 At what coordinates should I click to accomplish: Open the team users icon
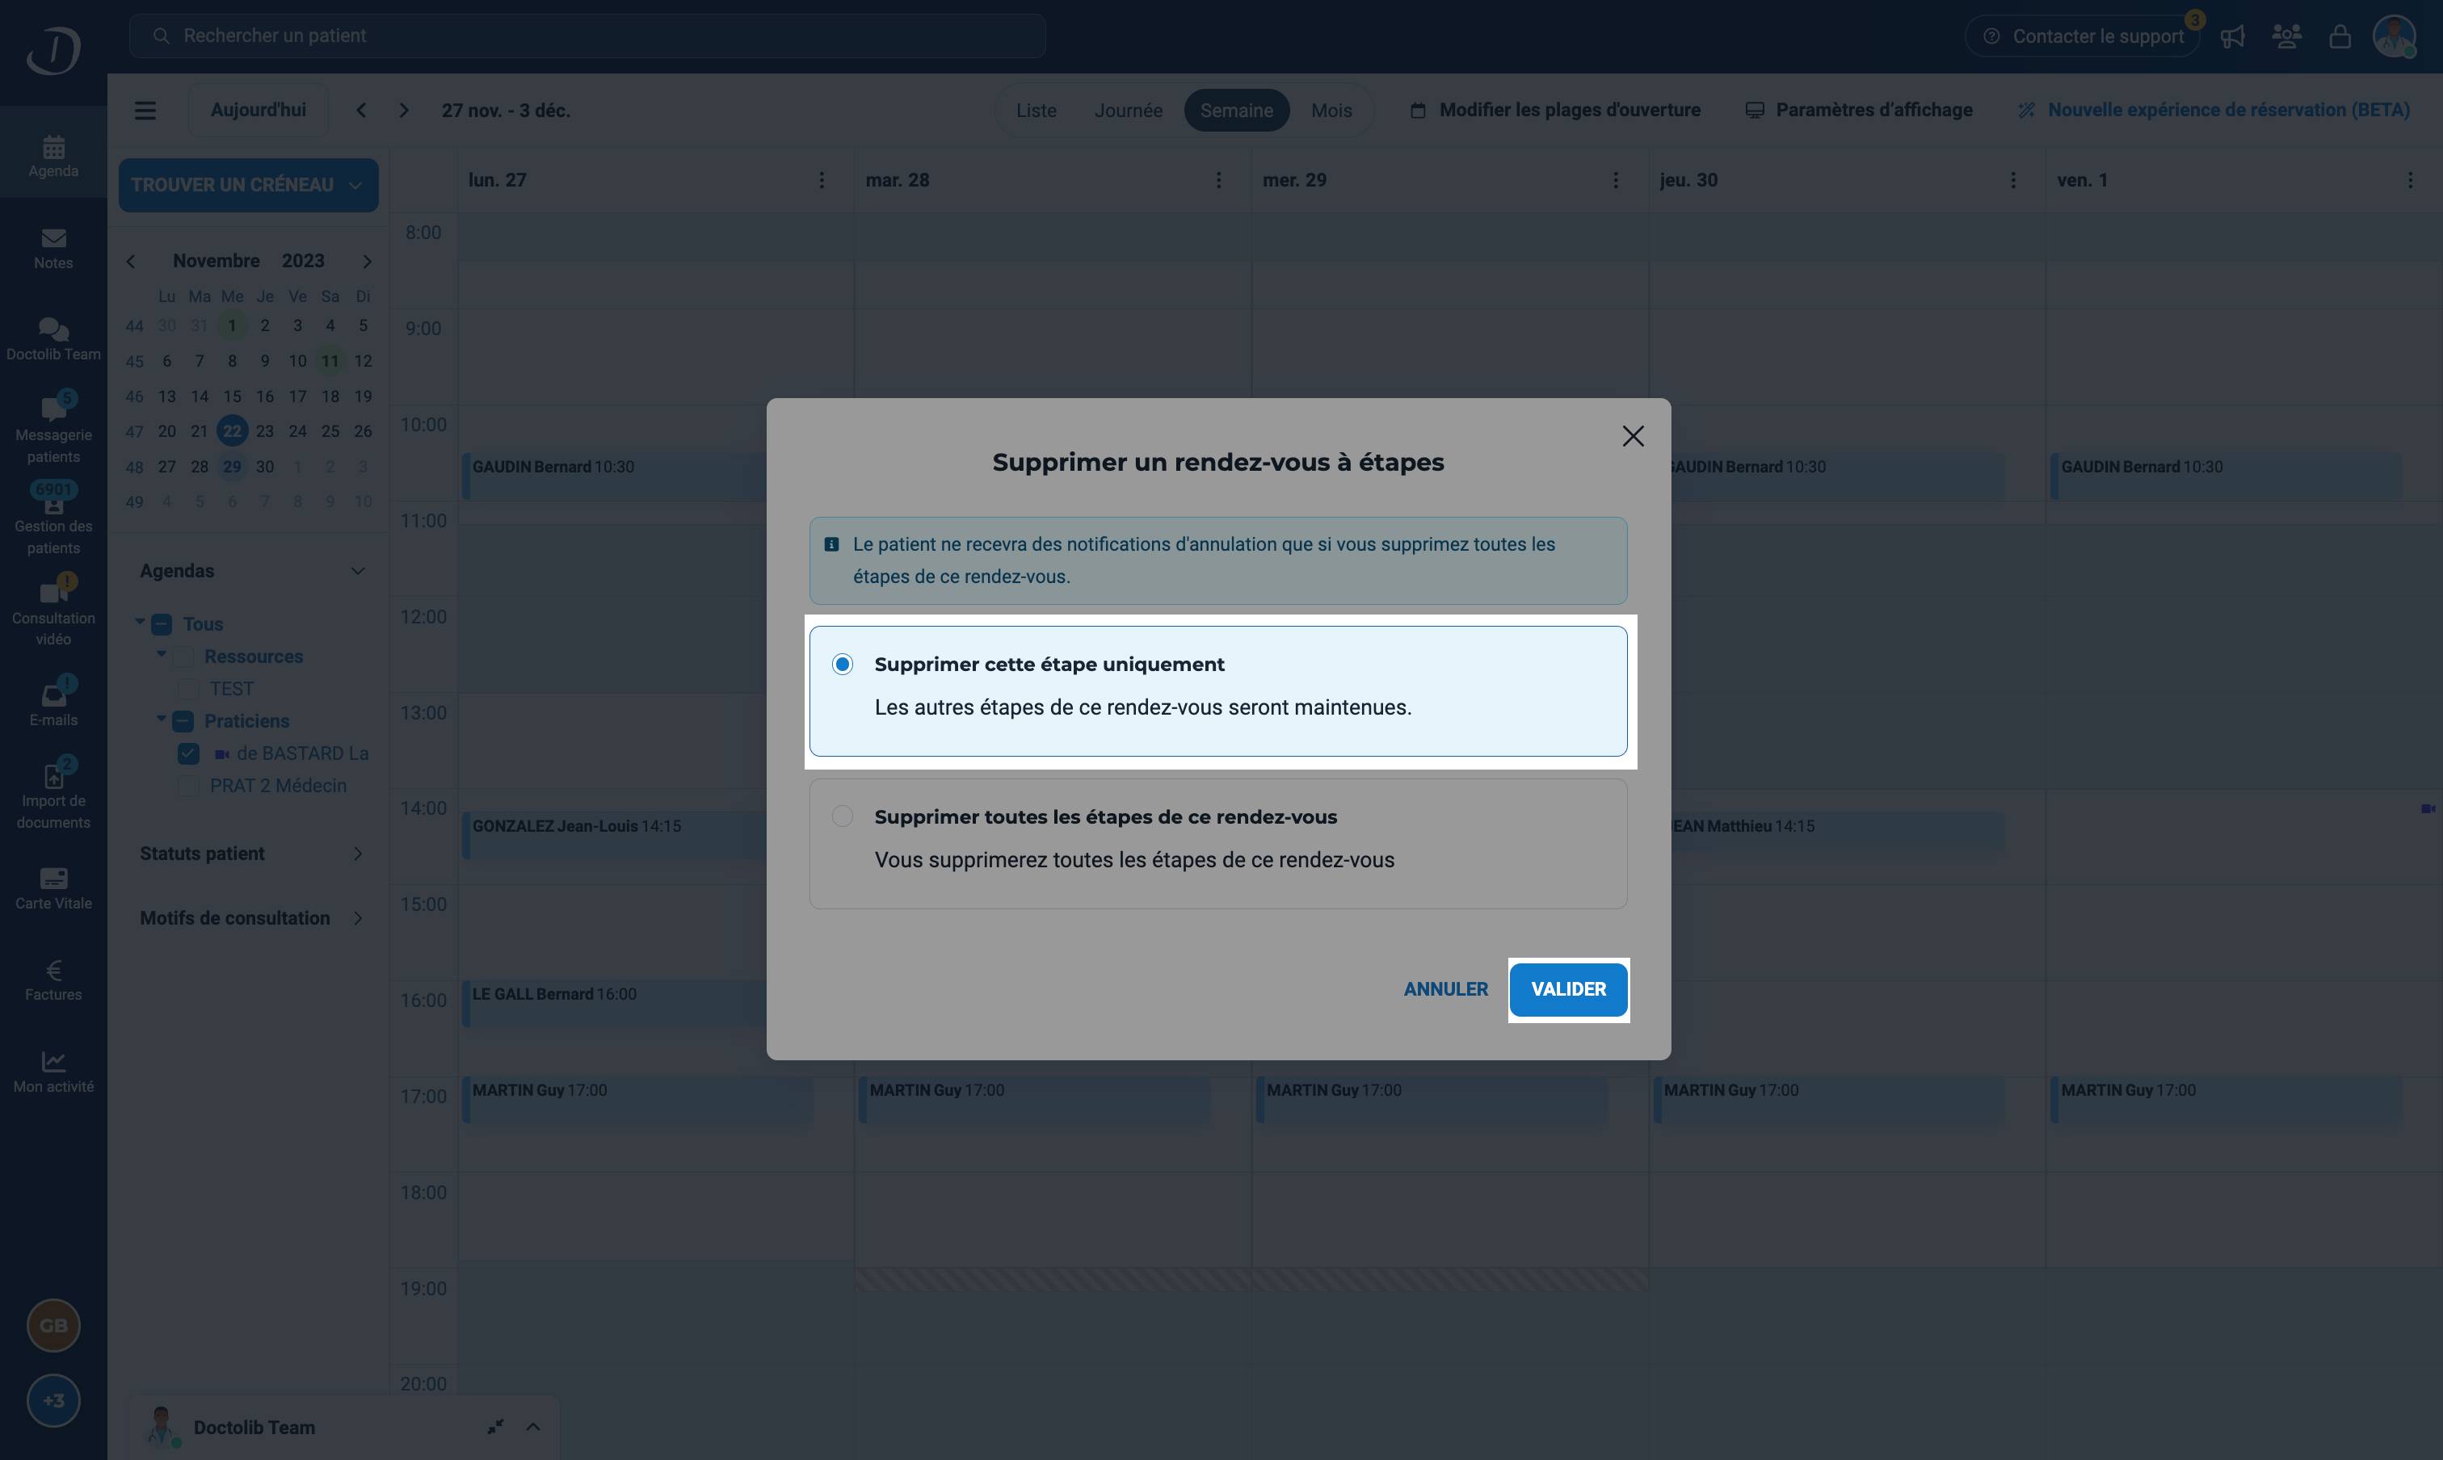click(2286, 36)
